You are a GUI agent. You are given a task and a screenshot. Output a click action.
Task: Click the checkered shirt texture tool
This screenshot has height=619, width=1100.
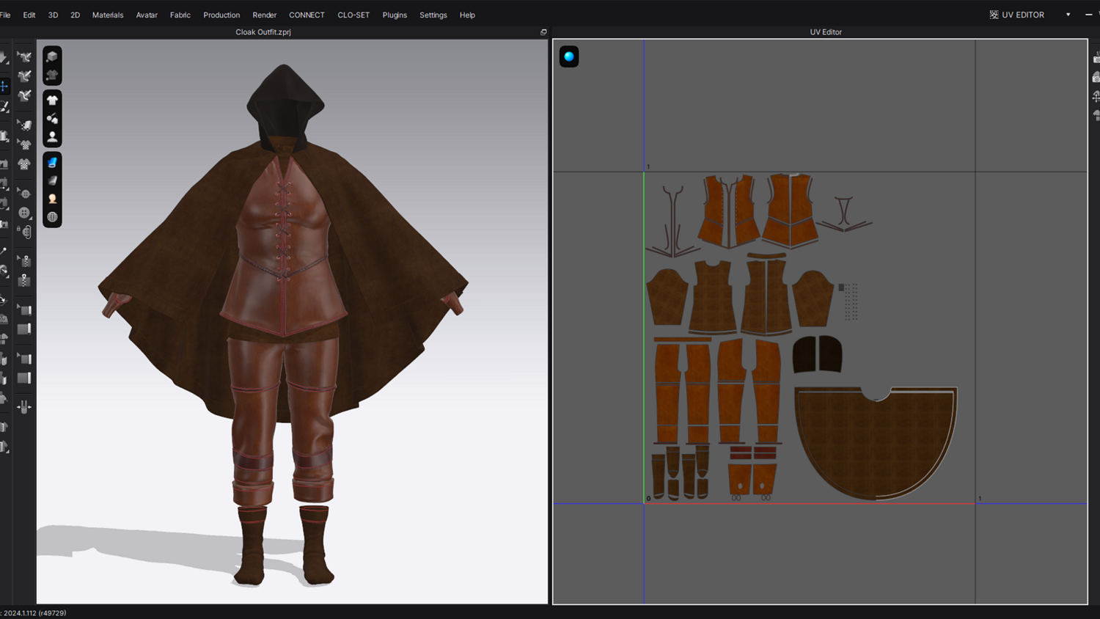pos(24,164)
